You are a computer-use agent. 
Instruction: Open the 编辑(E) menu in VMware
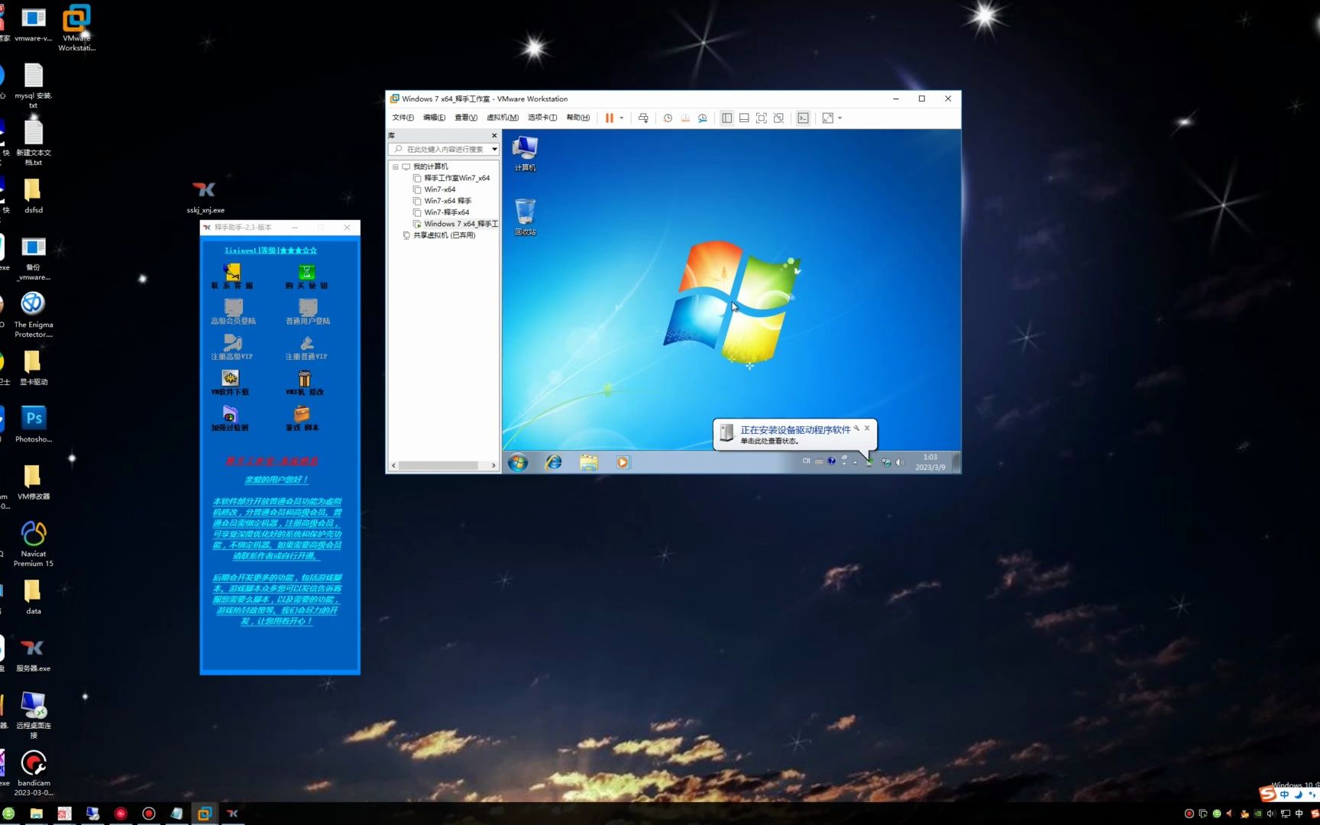pos(434,118)
